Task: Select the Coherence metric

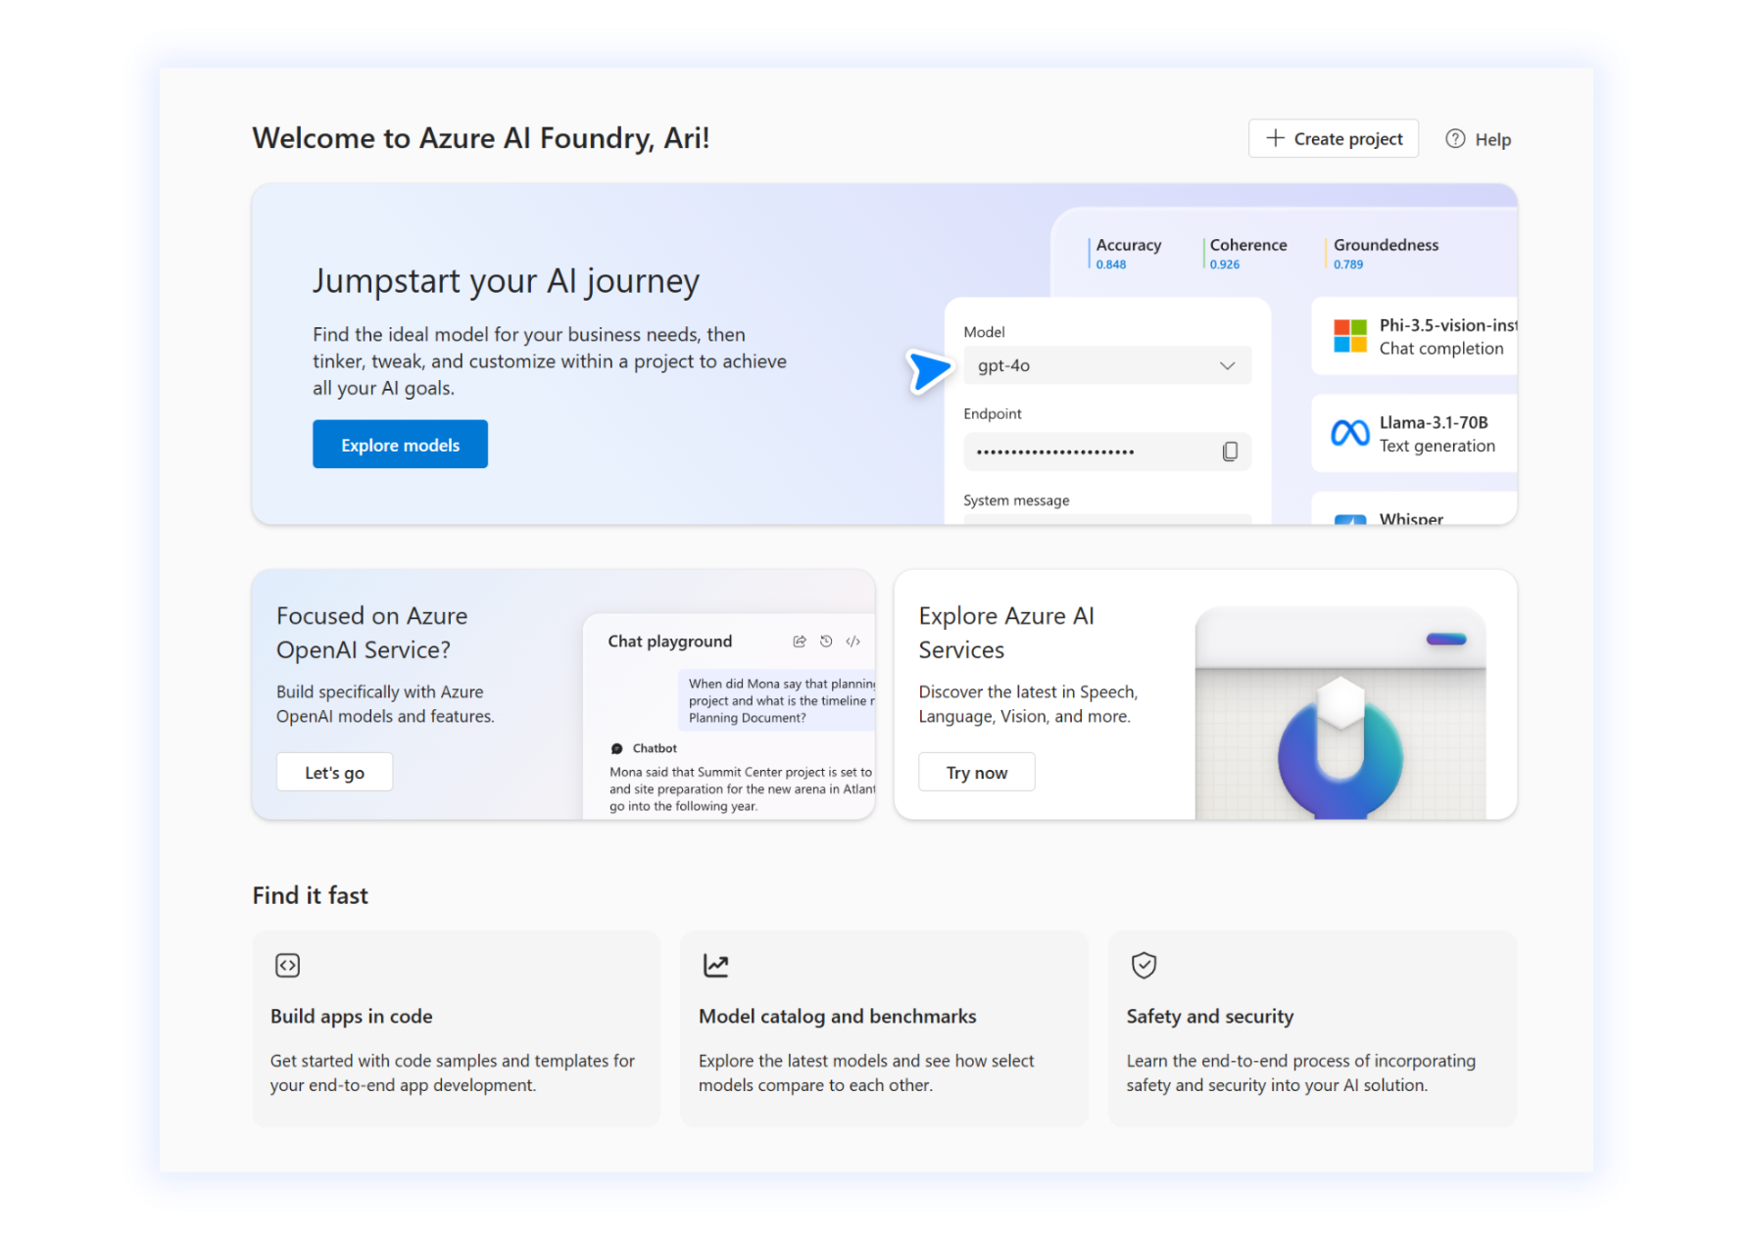Action: 1247,253
